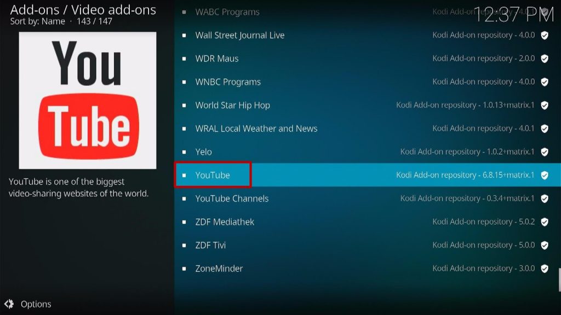Click bullet marker beside Yelo
Viewport: 561px width, 315px height.
click(184, 152)
